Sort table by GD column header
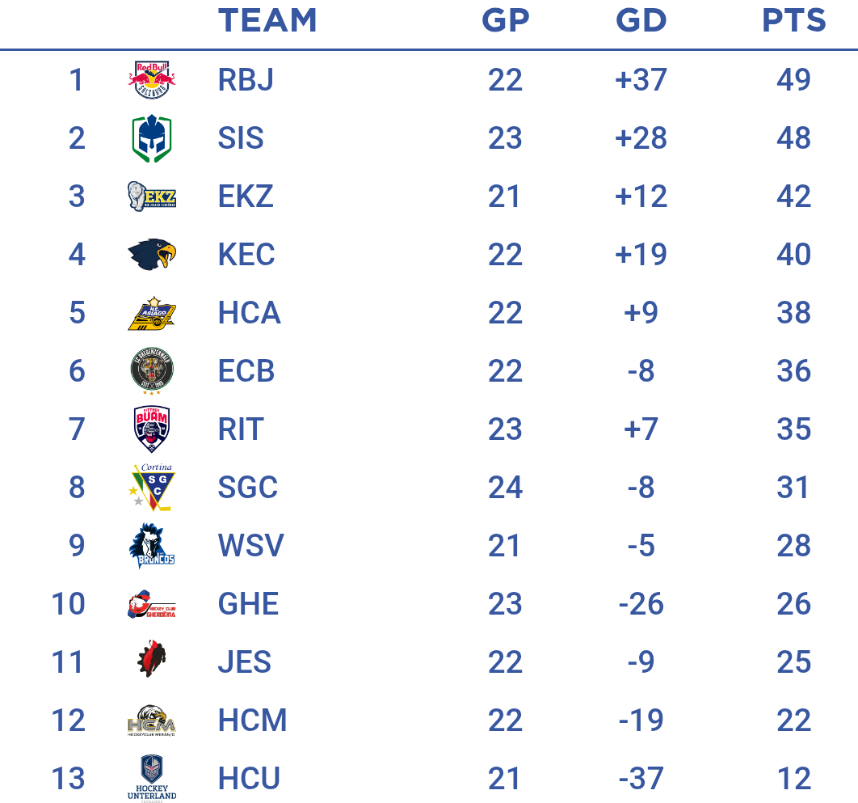The width and height of the screenshot is (858, 803). click(x=641, y=21)
